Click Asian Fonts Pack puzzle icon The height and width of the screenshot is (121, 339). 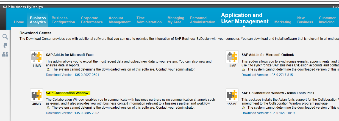click(x=232, y=95)
